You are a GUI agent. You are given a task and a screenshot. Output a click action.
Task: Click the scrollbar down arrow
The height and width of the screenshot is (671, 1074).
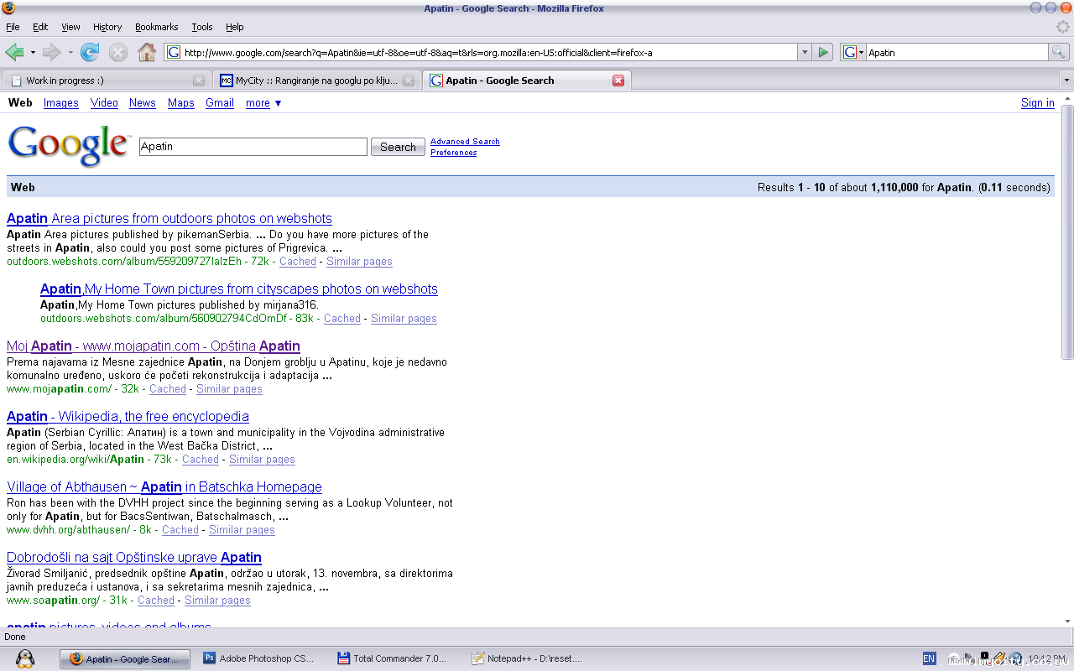pos(1067,622)
